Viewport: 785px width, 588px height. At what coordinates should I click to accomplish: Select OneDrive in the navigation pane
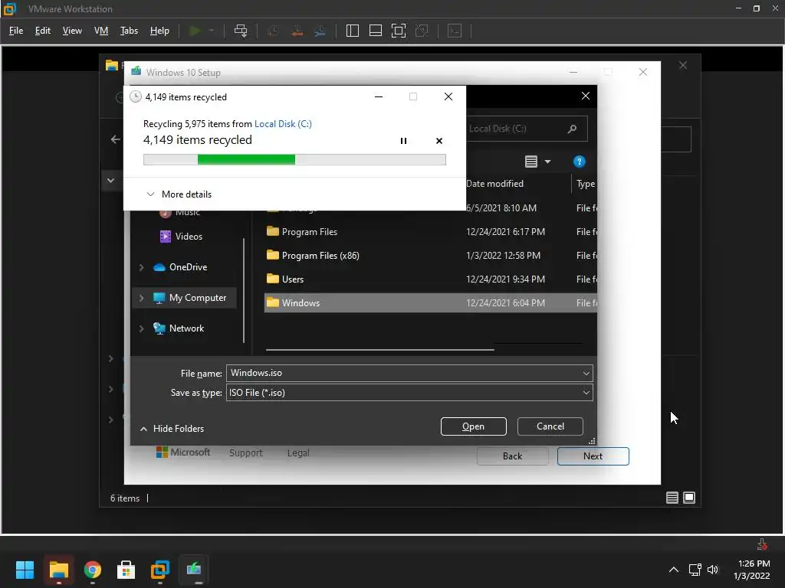point(188,267)
